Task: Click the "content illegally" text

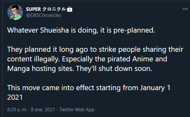Action: pyautogui.click(x=33, y=59)
